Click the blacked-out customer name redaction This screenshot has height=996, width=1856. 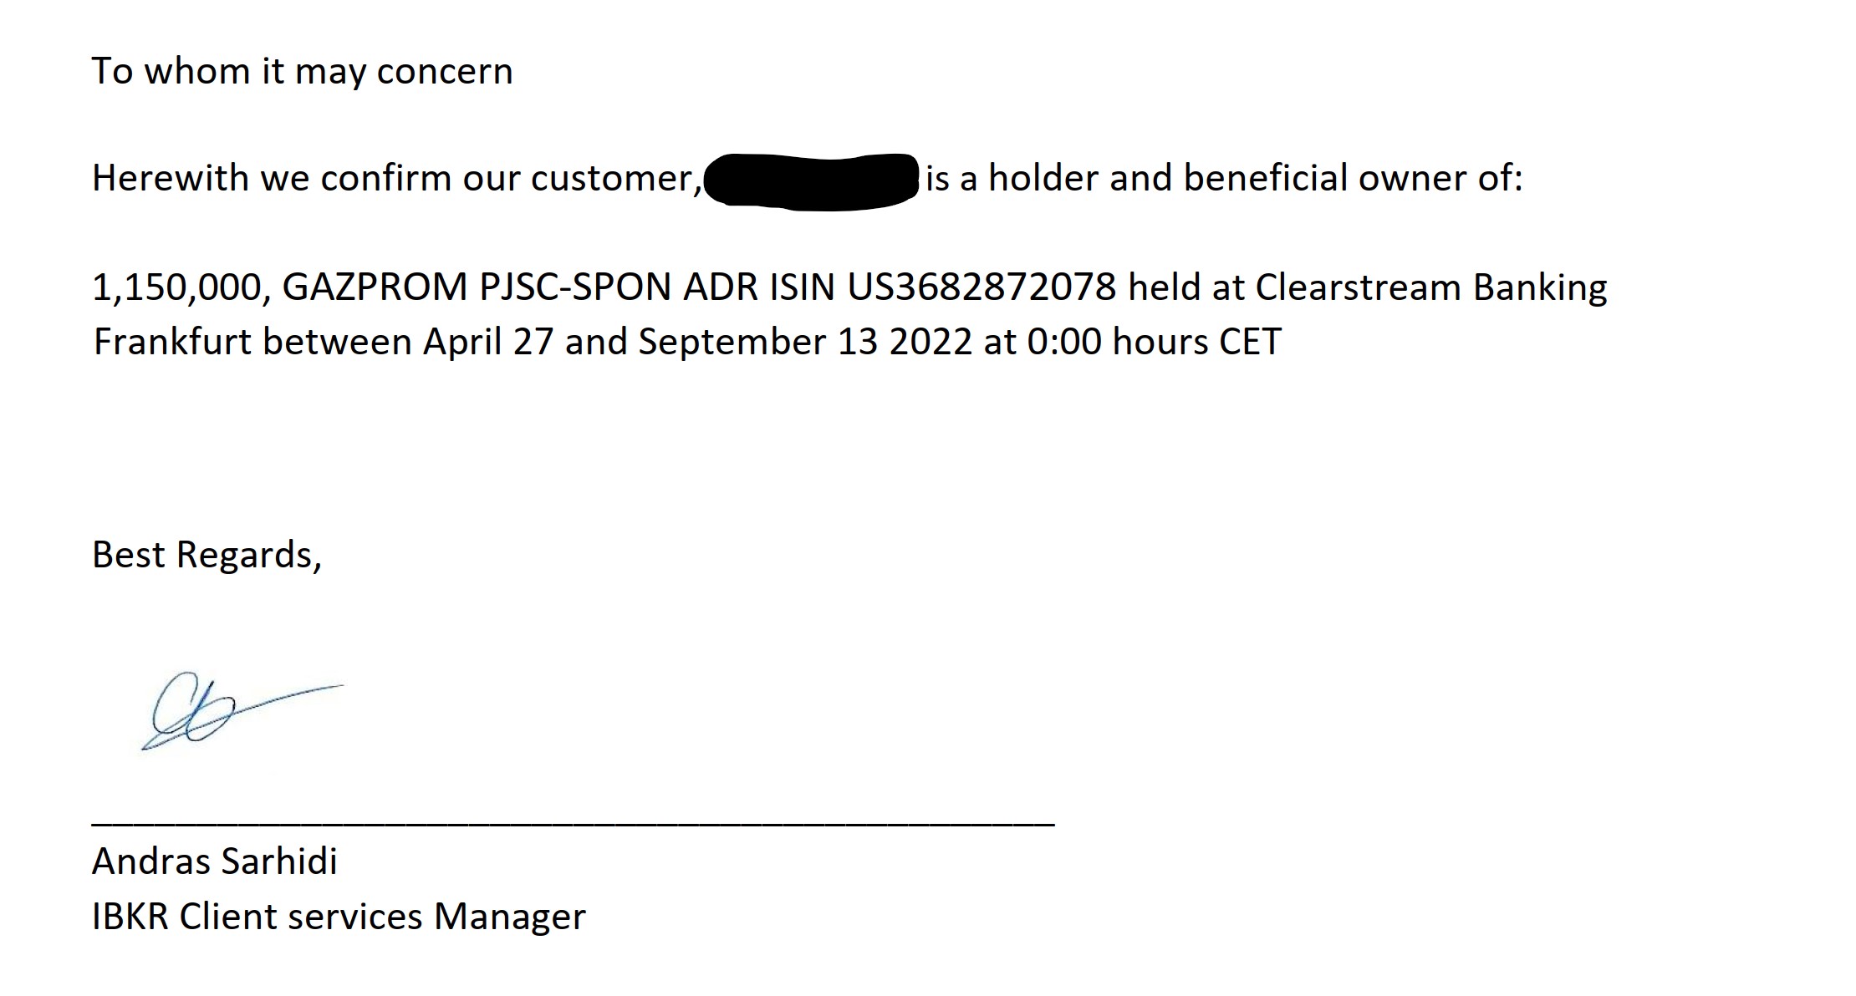click(812, 181)
